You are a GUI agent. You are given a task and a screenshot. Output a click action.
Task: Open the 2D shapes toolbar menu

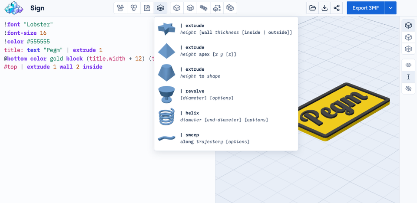[120, 8]
